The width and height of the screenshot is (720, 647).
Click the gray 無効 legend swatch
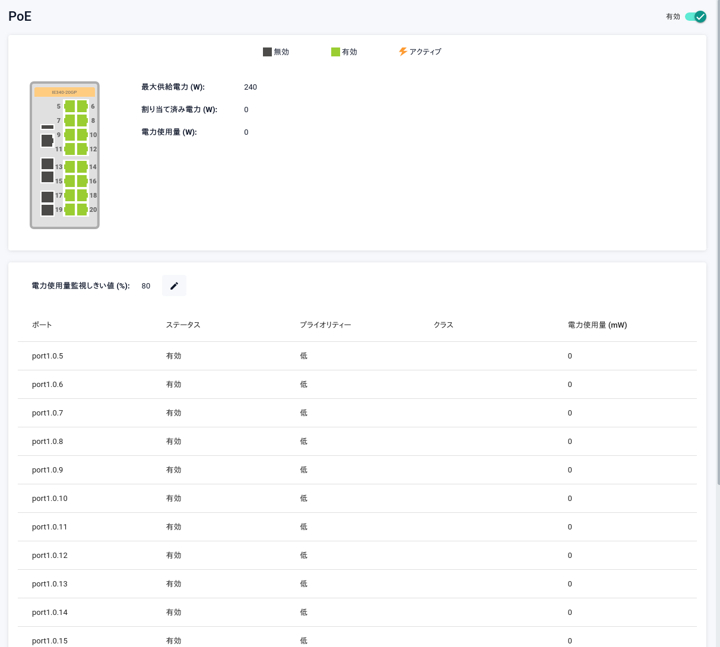click(x=267, y=52)
